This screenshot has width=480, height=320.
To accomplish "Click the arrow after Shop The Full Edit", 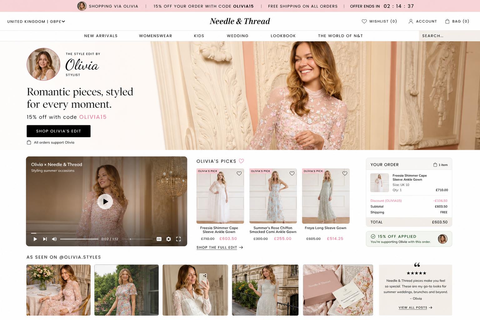I will (x=241, y=247).
